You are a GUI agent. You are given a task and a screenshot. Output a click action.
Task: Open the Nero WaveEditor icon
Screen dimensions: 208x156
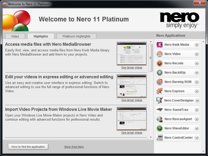click(x=160, y=128)
